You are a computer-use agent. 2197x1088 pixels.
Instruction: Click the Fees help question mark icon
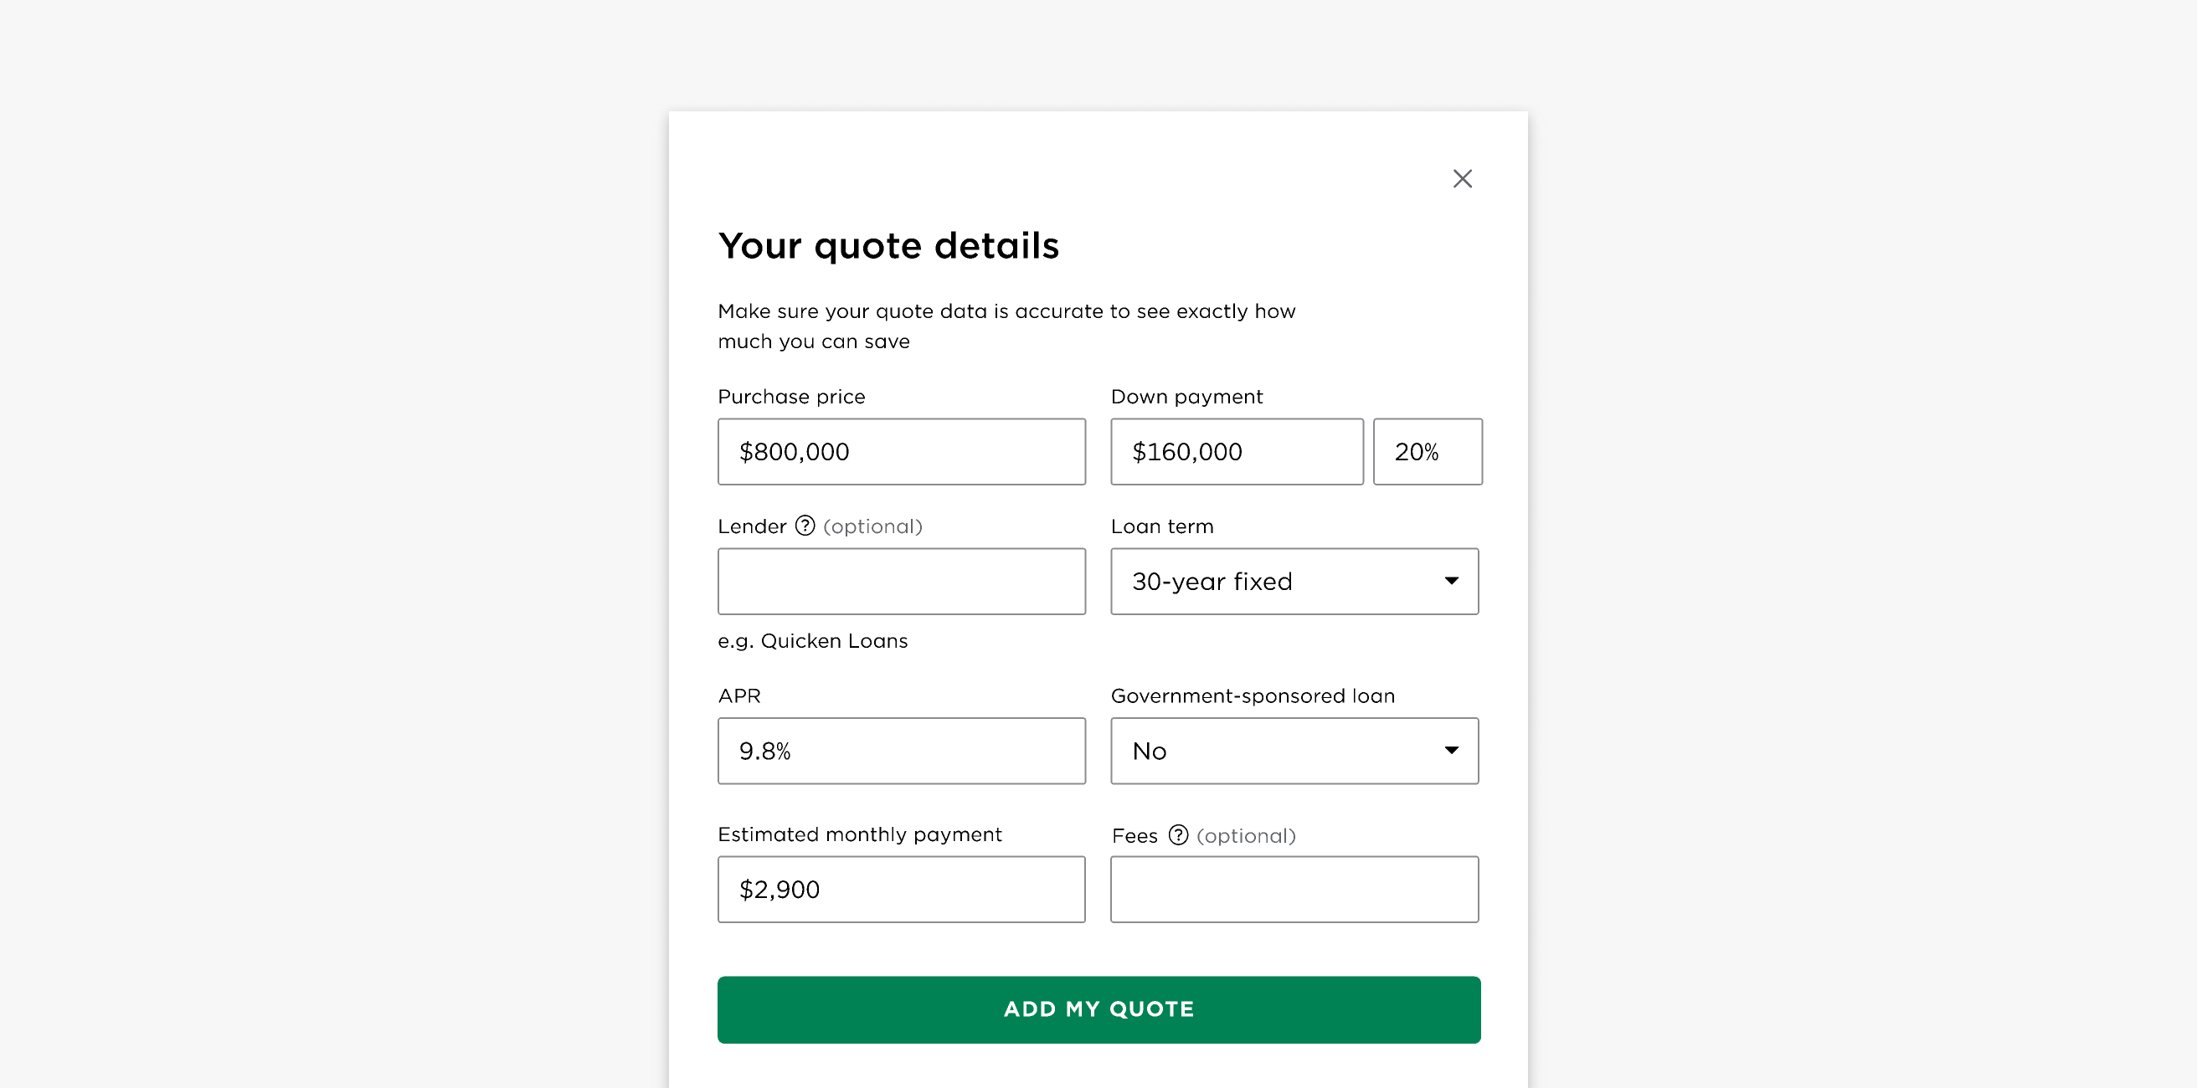(1178, 834)
